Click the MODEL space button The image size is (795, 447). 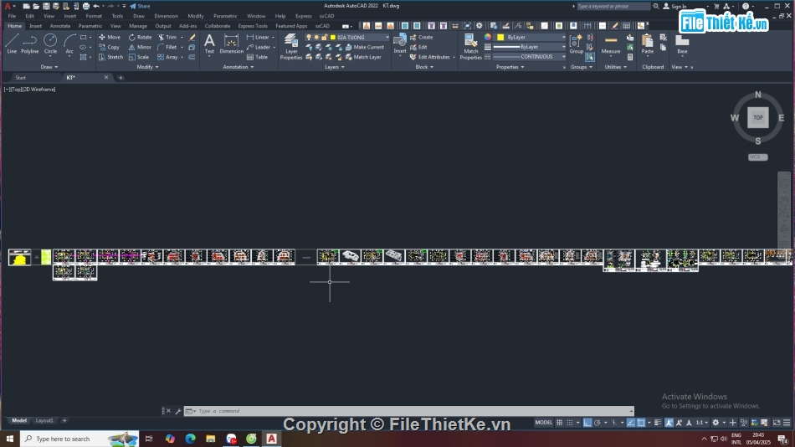point(543,422)
